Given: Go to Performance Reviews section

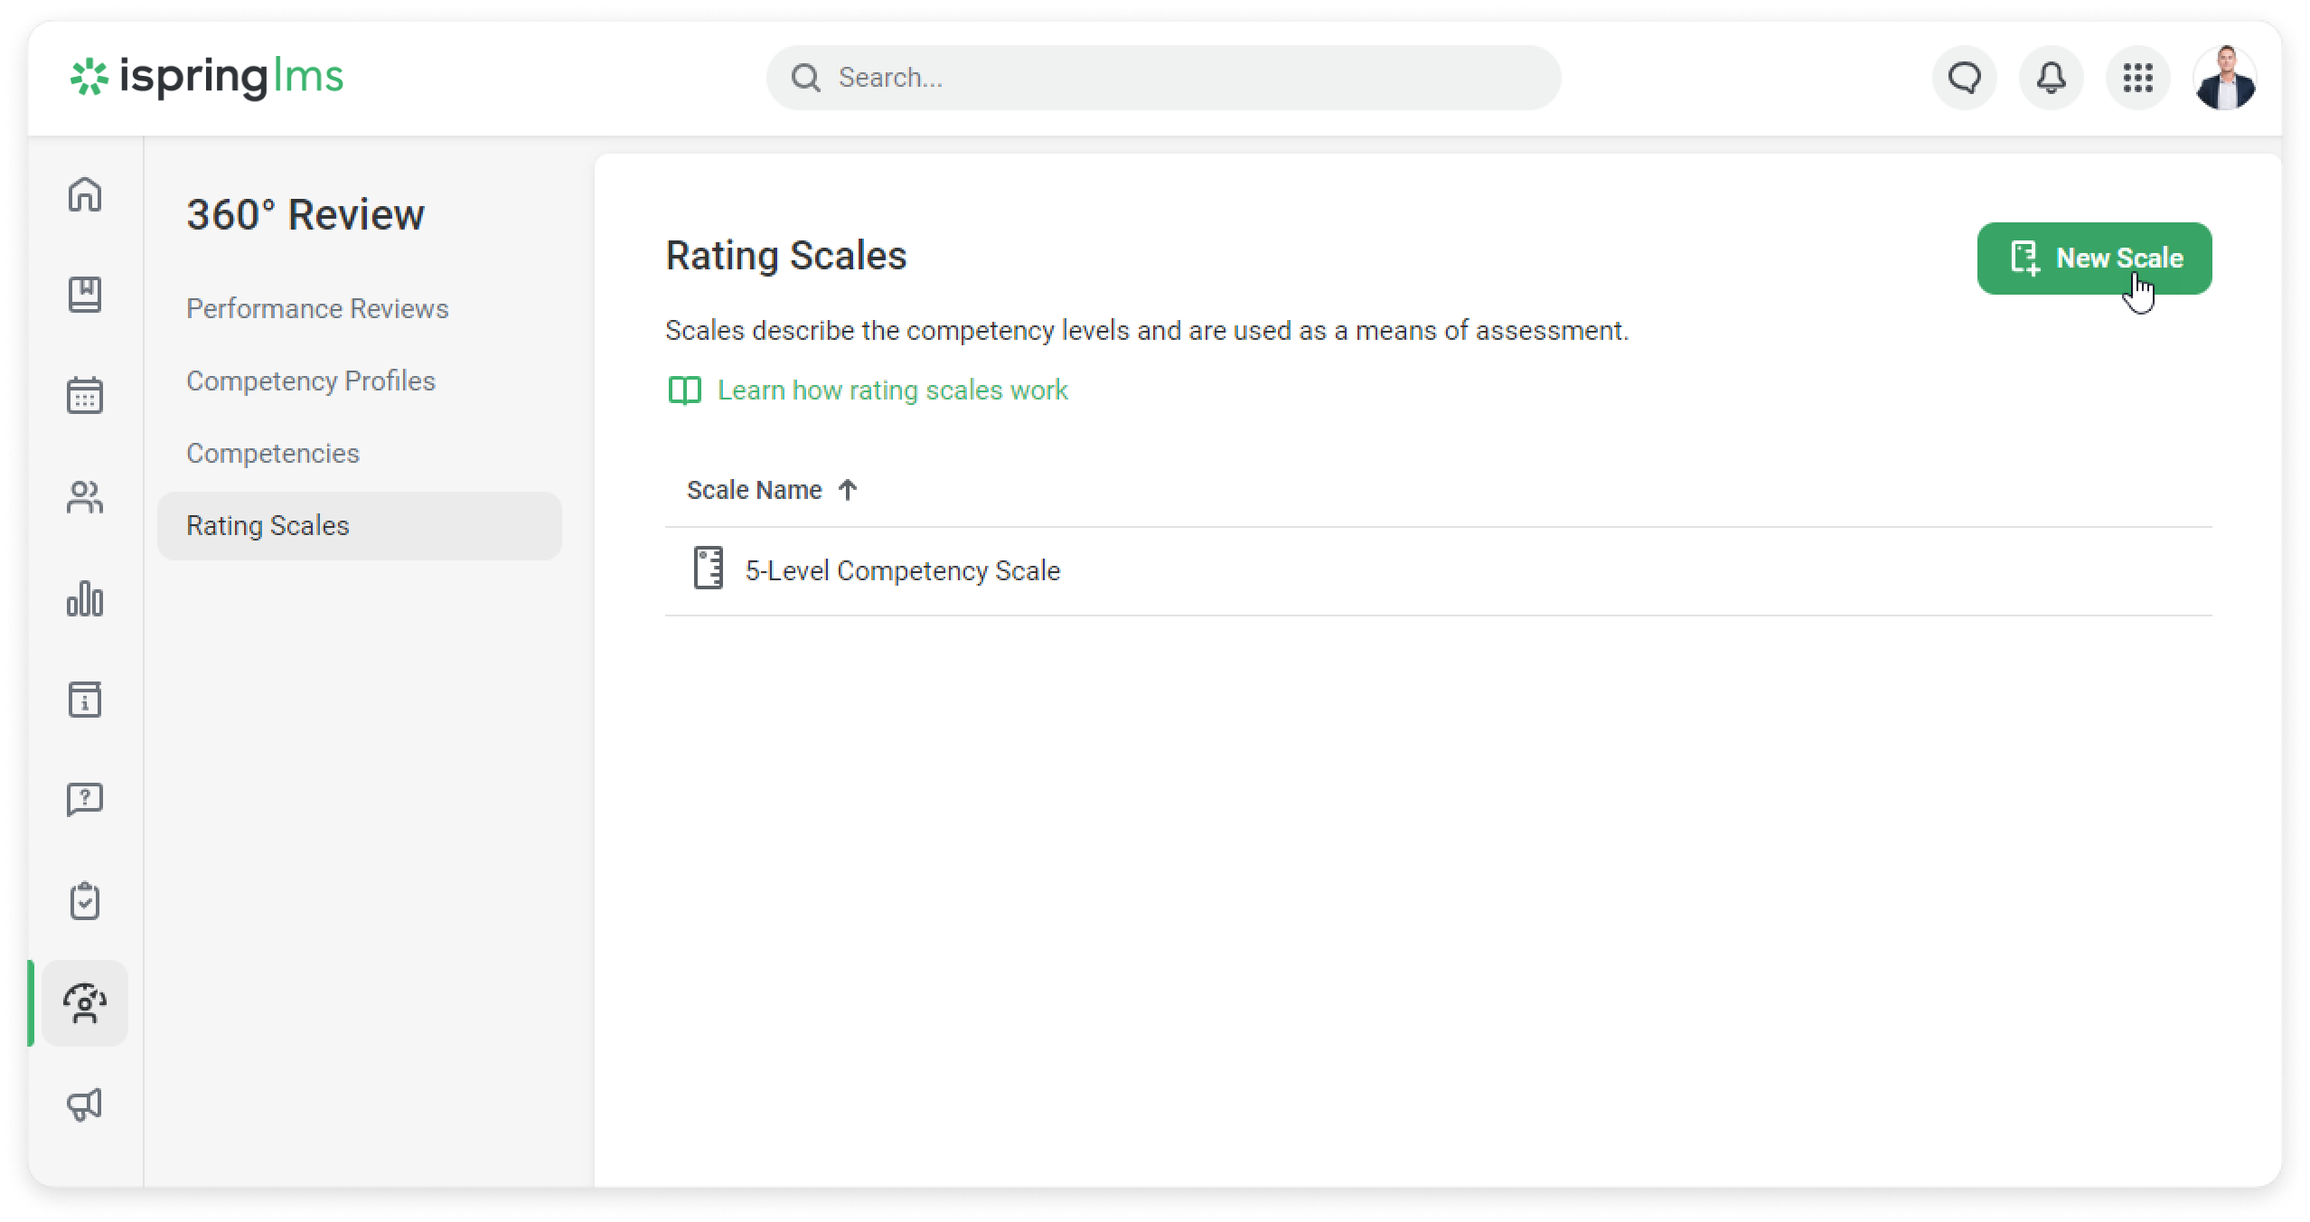Looking at the screenshot, I should pyautogui.click(x=317, y=309).
